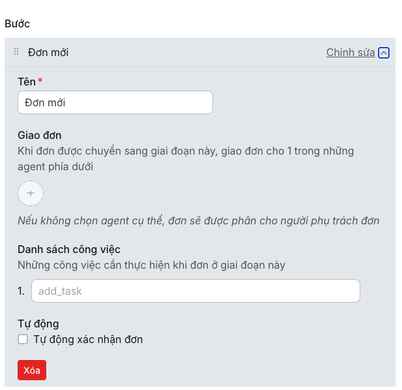Click the Giao đơn description text

(186, 158)
